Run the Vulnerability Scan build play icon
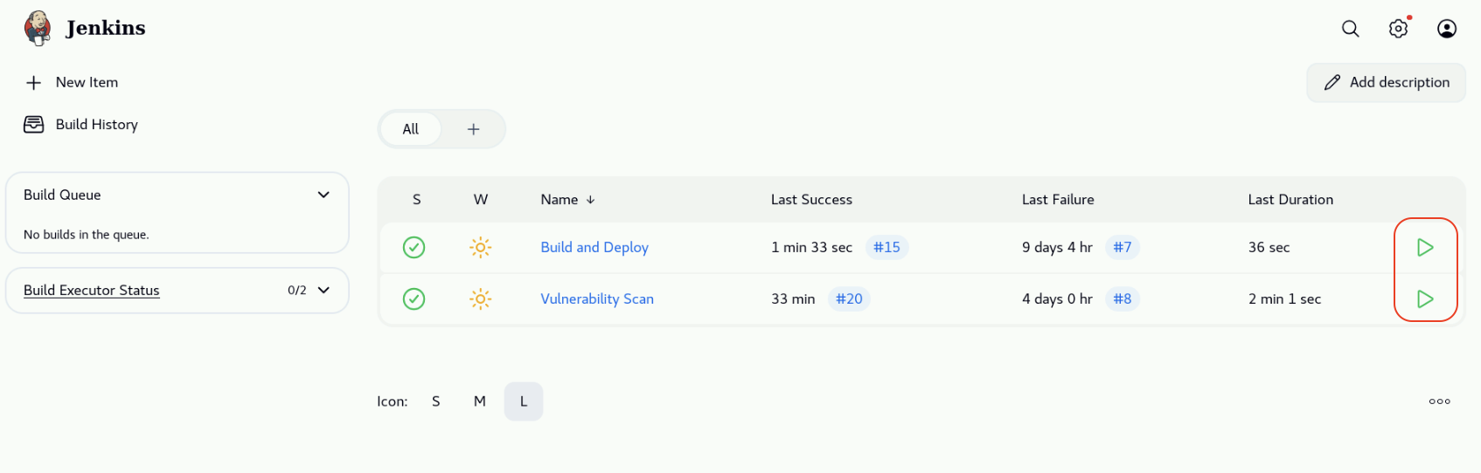1481x473 pixels. [x=1424, y=299]
